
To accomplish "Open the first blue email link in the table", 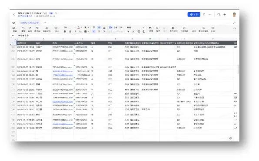I will [x=63, y=71].
